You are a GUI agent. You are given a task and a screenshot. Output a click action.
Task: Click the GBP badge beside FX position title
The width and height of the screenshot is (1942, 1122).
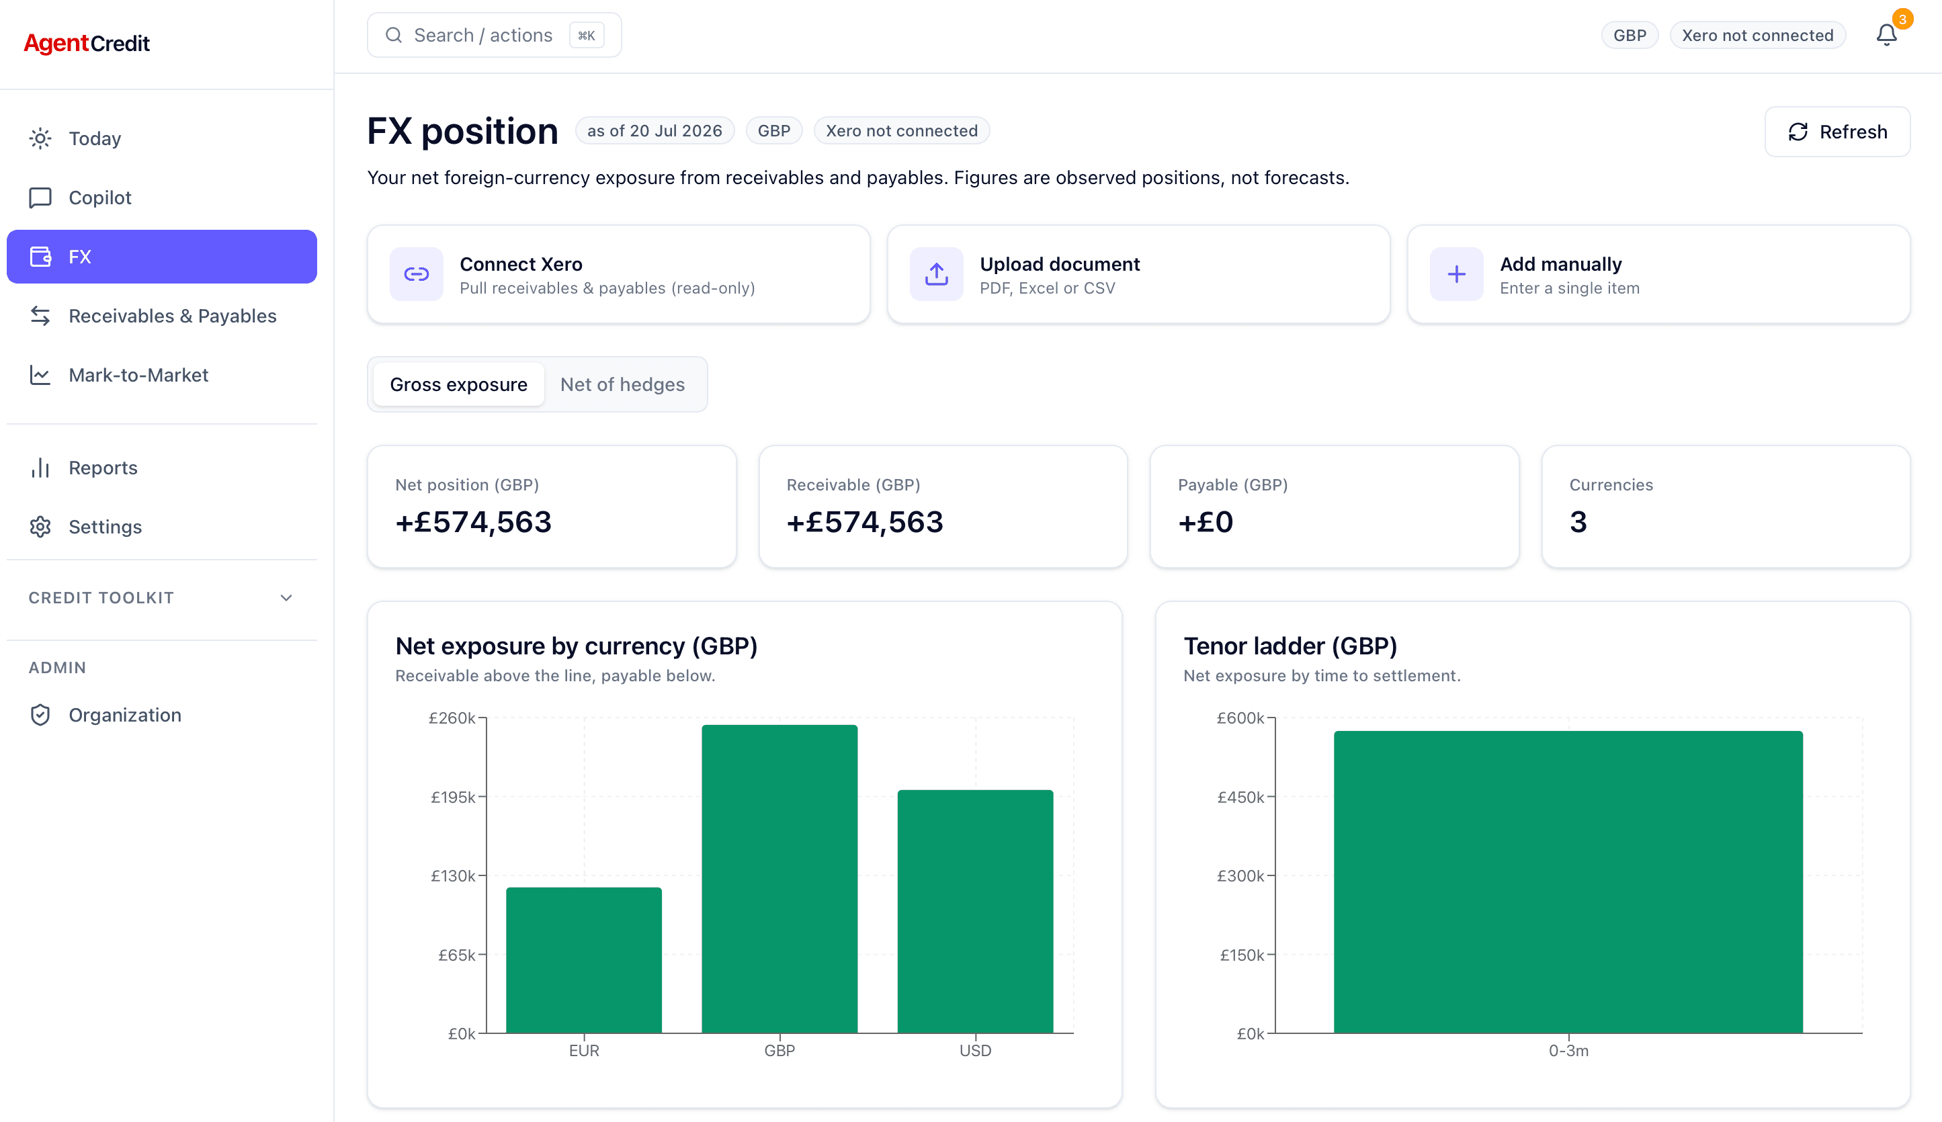773,131
